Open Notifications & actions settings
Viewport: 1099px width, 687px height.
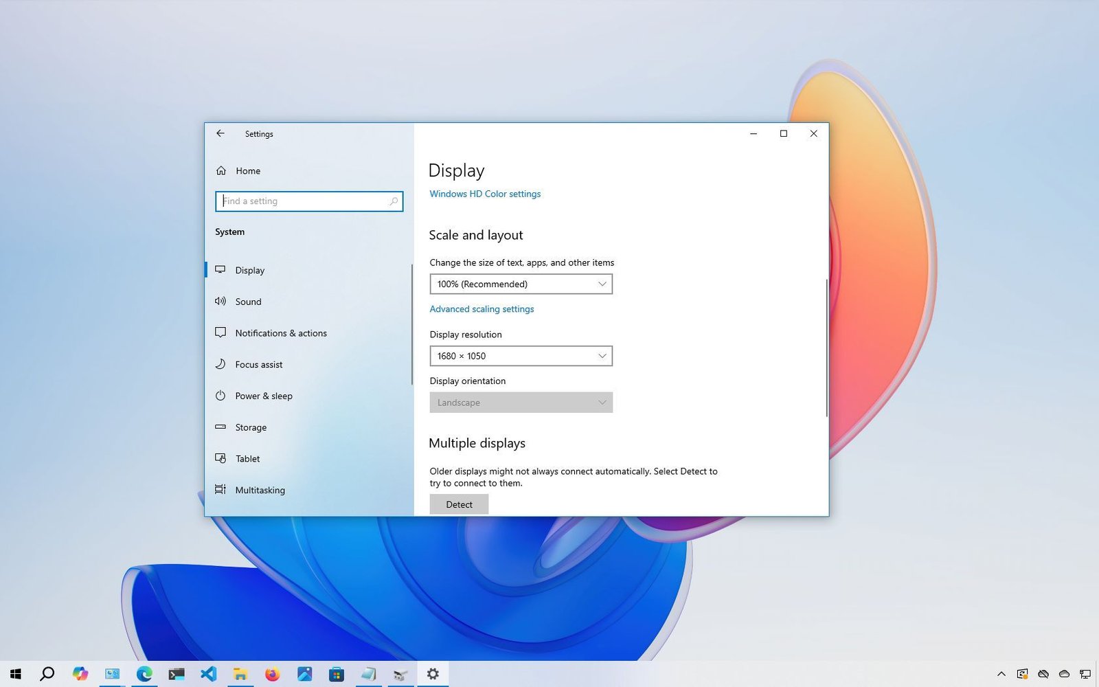click(280, 333)
